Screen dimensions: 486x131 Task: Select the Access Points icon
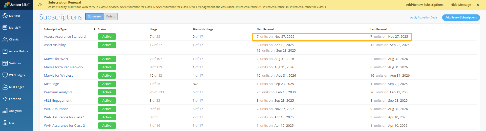pyautogui.click(x=5, y=51)
